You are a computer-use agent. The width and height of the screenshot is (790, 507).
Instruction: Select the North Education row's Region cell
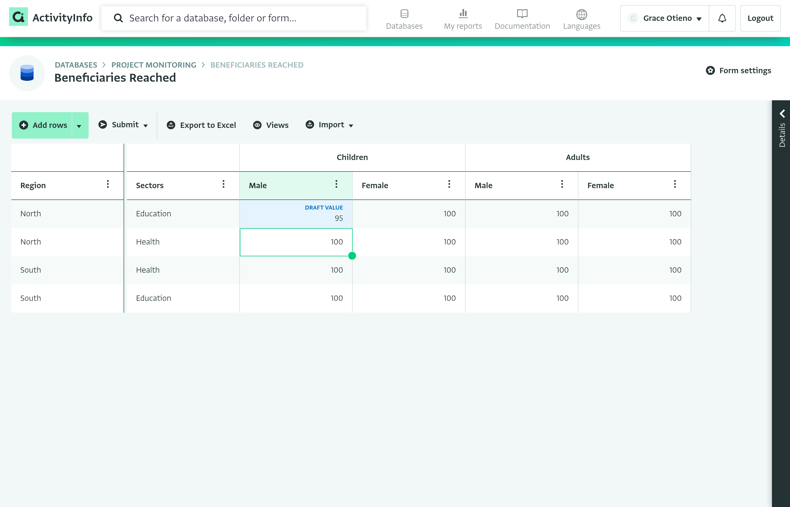(x=67, y=214)
